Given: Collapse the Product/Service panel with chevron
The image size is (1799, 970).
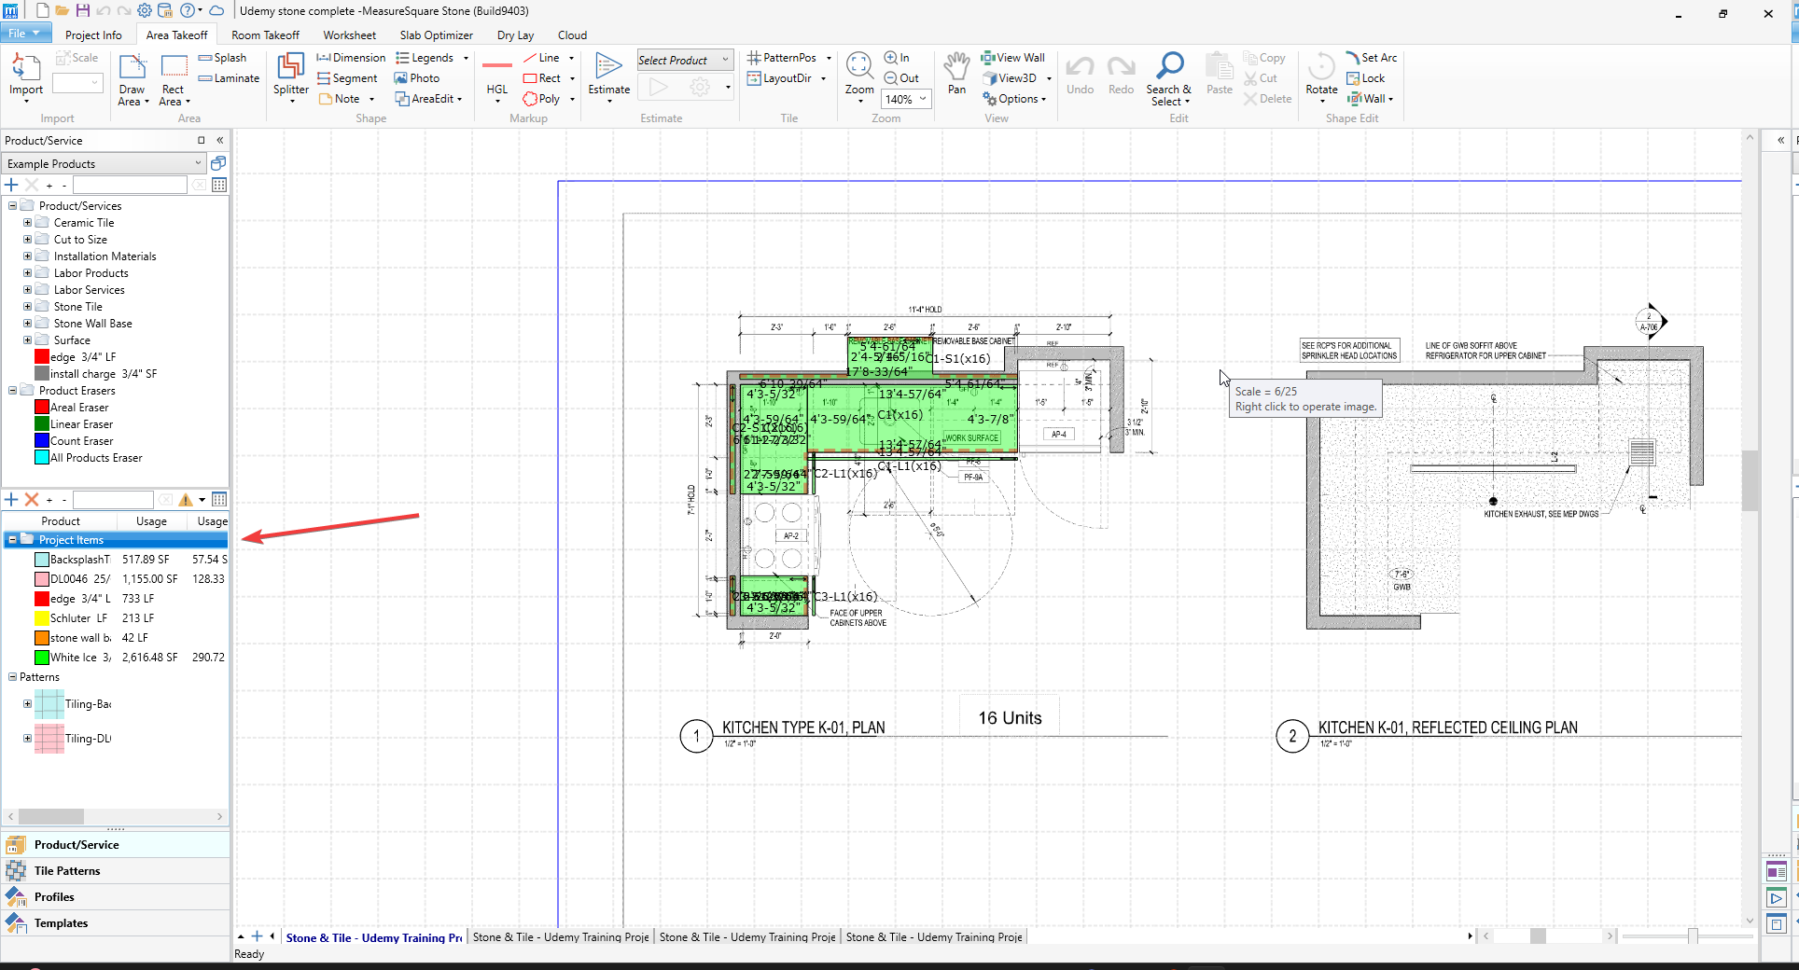Looking at the screenshot, I should (220, 140).
